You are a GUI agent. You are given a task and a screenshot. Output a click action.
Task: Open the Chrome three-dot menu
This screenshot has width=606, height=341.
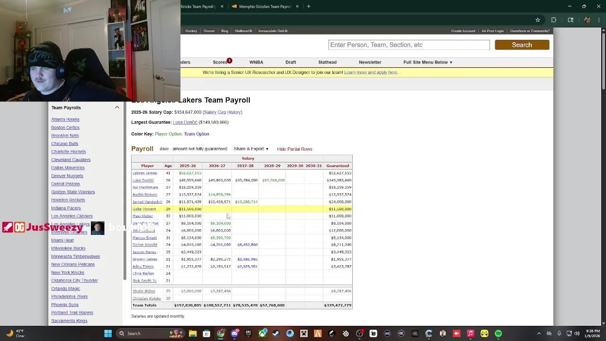(x=599, y=20)
